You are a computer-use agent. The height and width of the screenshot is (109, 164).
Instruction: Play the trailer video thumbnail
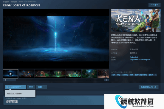coord(10,74)
